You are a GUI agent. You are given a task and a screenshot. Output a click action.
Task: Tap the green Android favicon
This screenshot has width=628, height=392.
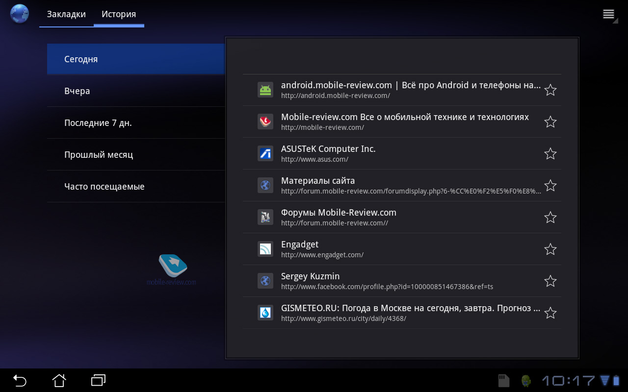coord(265,90)
